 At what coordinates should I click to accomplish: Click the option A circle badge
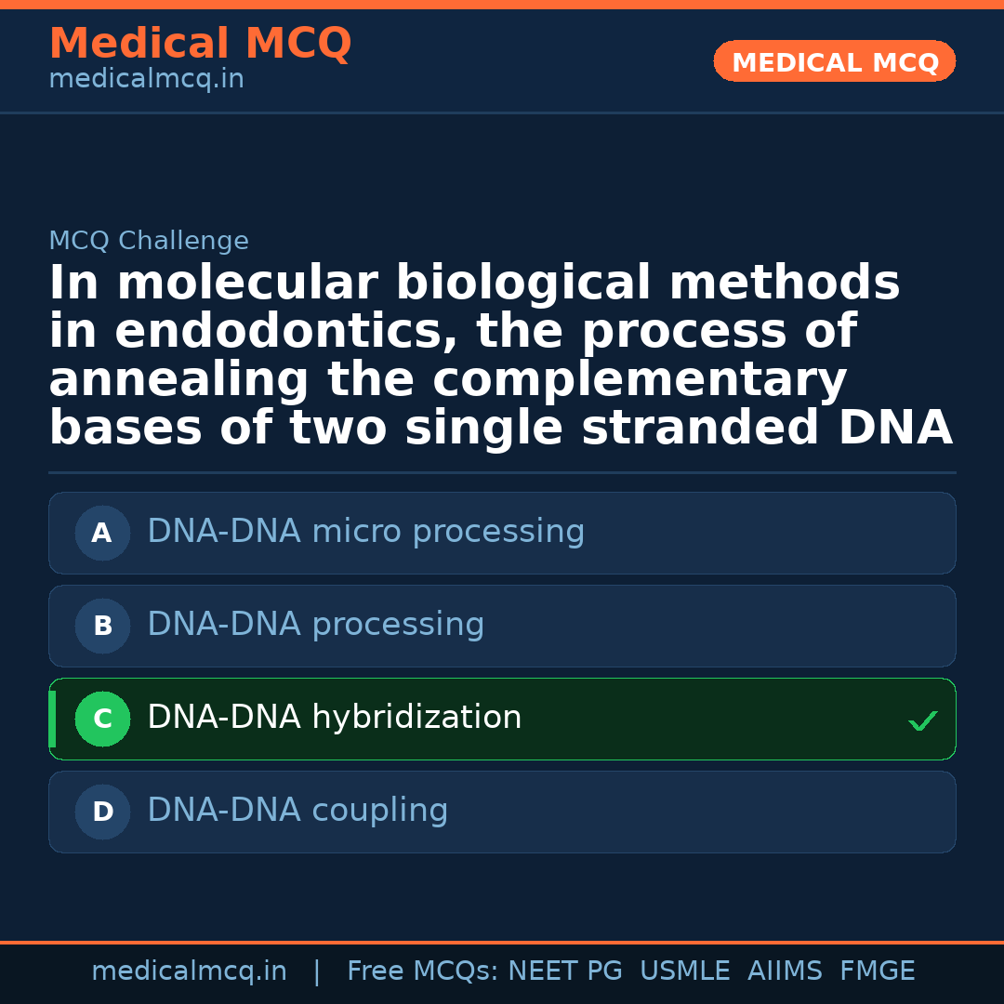click(102, 533)
